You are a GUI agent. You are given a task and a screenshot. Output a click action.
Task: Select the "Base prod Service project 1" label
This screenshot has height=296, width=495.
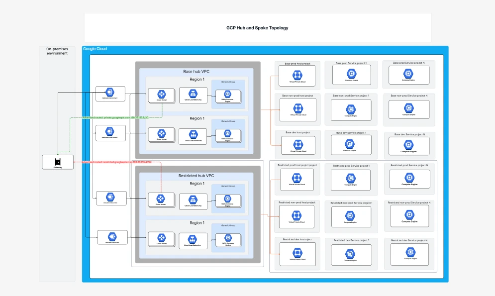click(x=351, y=63)
